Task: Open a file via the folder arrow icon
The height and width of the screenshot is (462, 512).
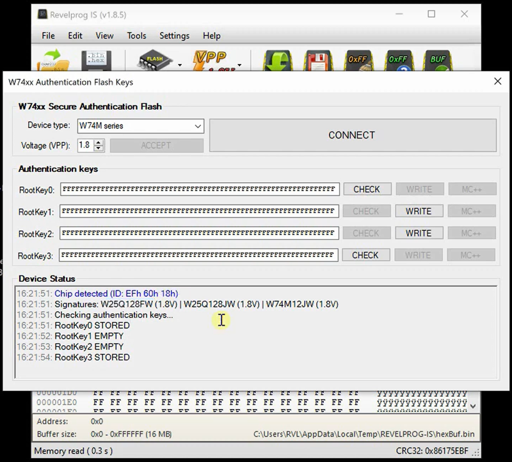Action: (x=53, y=60)
